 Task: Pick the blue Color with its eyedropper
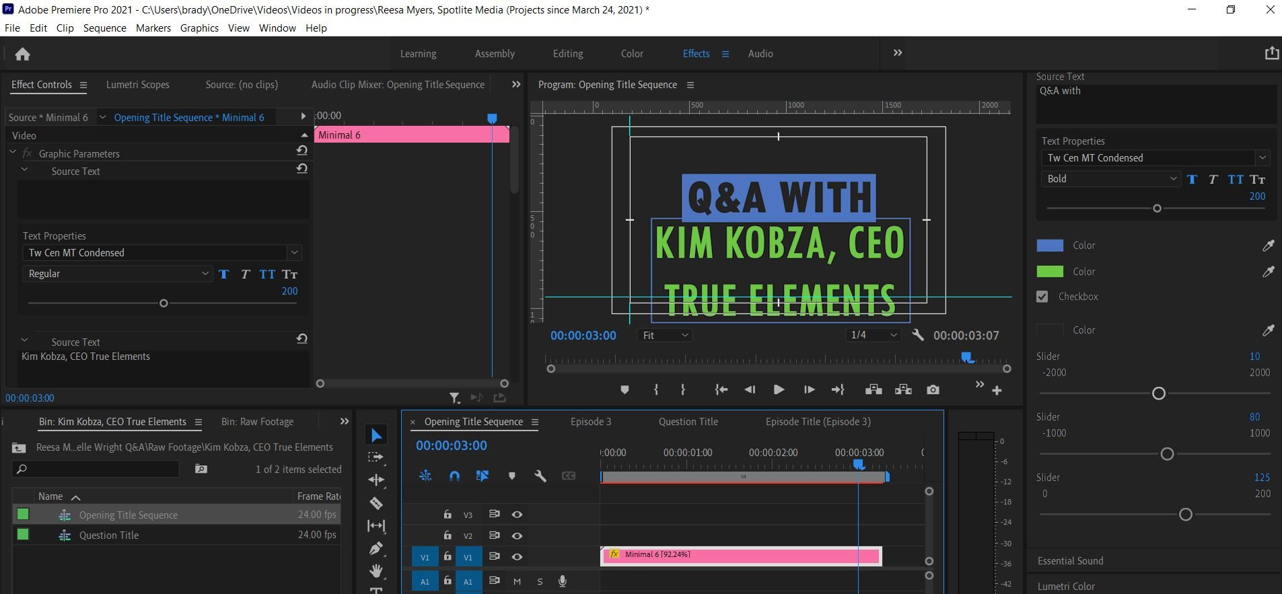(1268, 246)
